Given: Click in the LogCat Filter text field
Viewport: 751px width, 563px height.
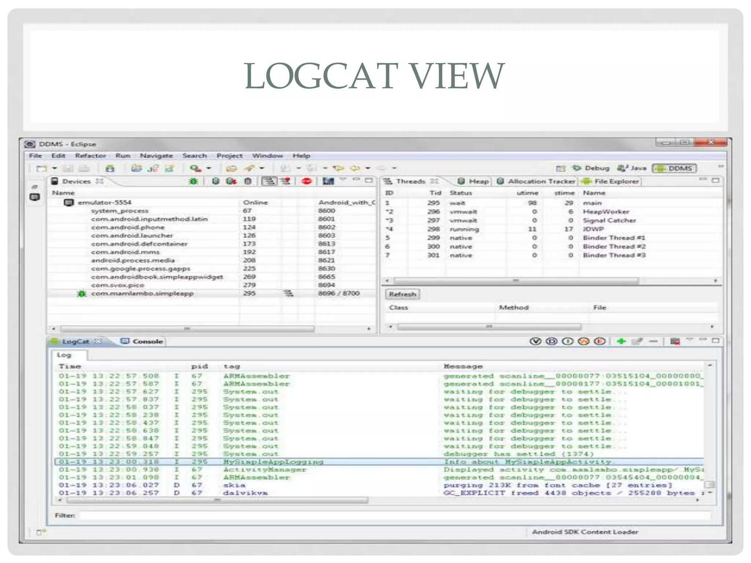Looking at the screenshot, I should coord(394,516).
